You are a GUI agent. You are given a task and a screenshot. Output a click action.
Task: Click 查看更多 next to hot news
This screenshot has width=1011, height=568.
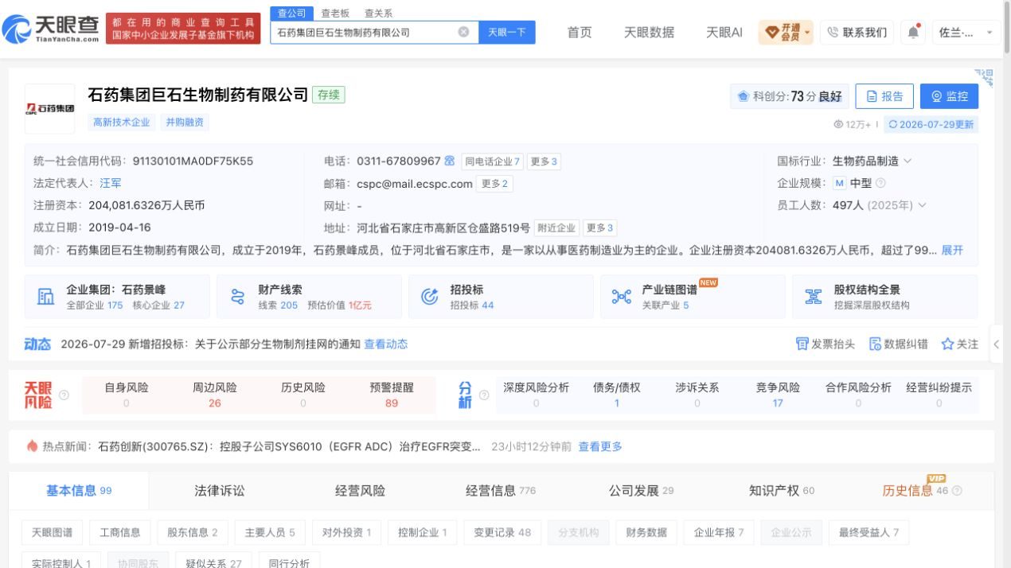click(600, 446)
